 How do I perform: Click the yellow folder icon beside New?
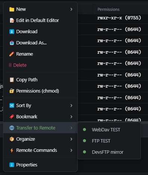tap(12, 9)
